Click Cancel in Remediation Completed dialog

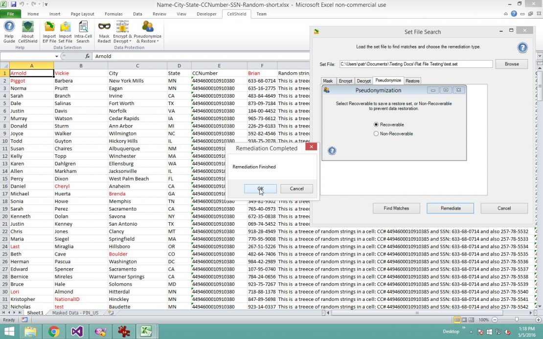click(x=296, y=189)
